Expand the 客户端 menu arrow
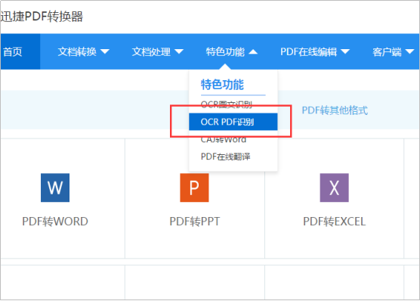The image size is (420, 301). (x=410, y=51)
